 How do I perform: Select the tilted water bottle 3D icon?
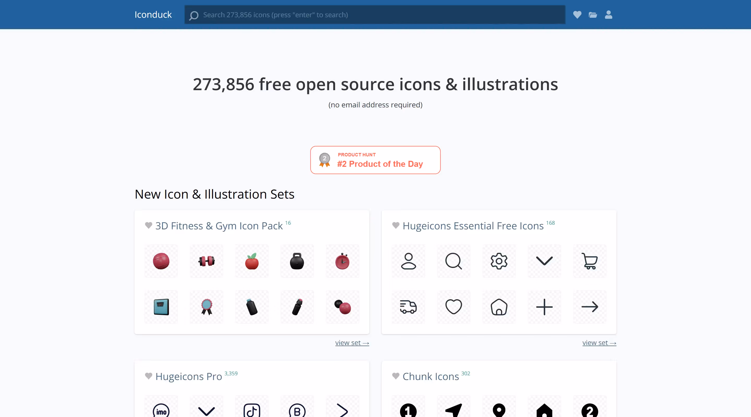[297, 306]
